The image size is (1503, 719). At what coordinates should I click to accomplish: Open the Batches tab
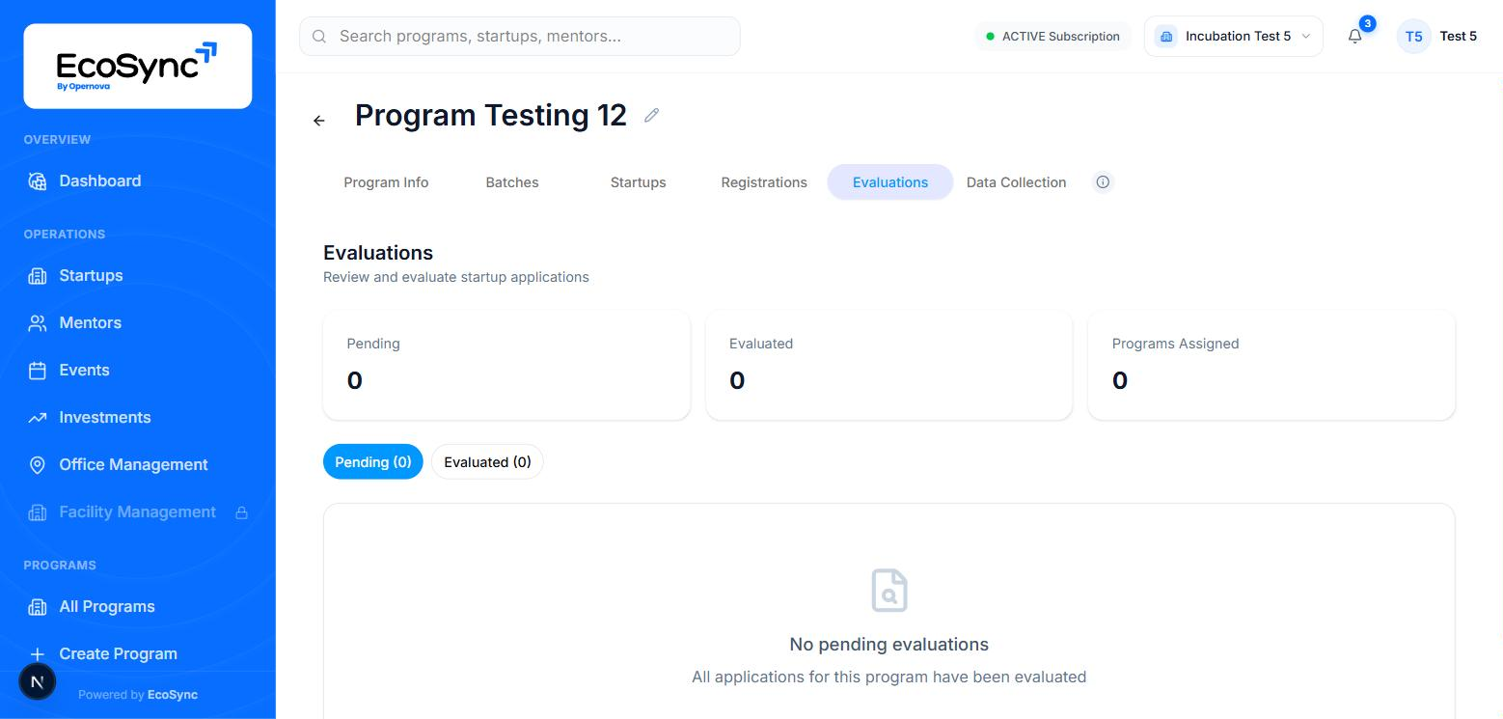512,182
